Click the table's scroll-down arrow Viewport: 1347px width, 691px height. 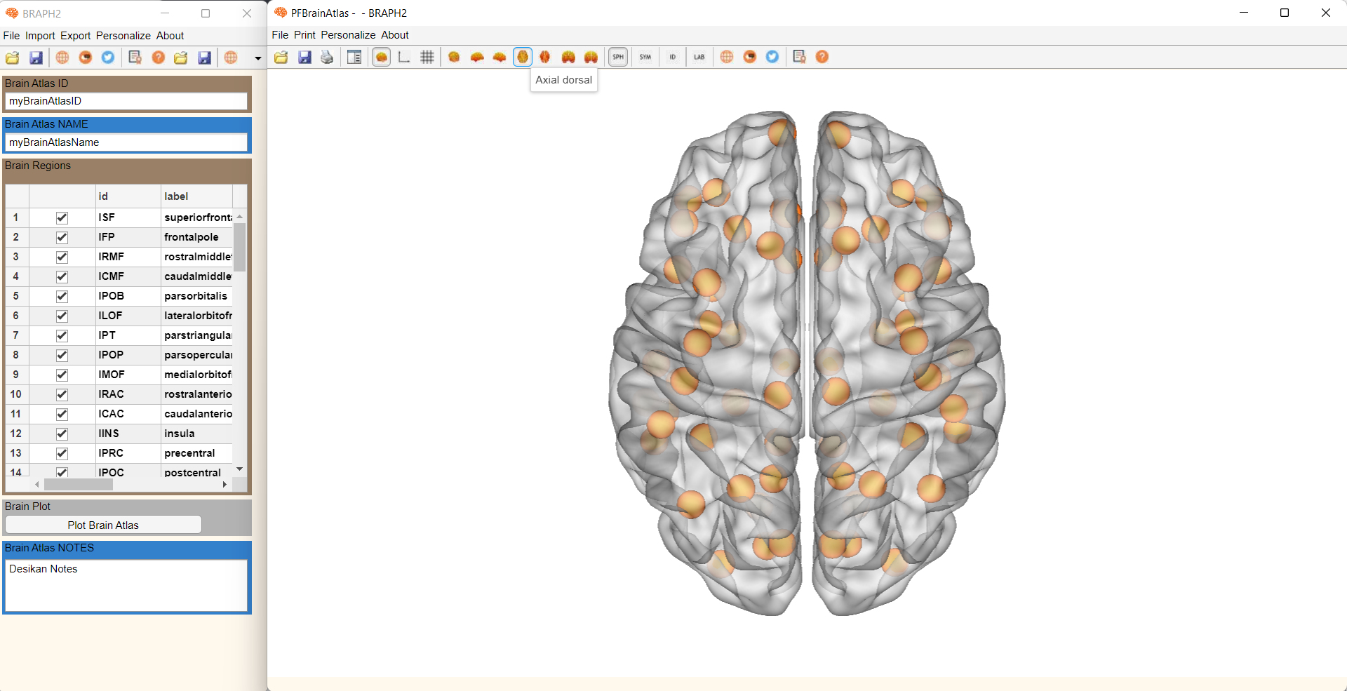pyautogui.click(x=240, y=469)
